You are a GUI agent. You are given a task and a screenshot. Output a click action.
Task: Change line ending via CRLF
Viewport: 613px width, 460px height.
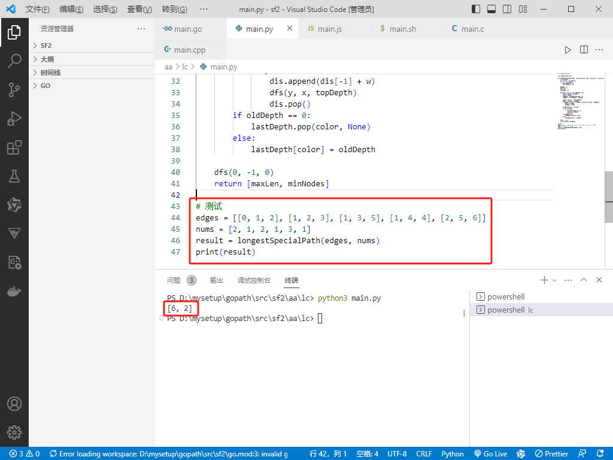424,454
